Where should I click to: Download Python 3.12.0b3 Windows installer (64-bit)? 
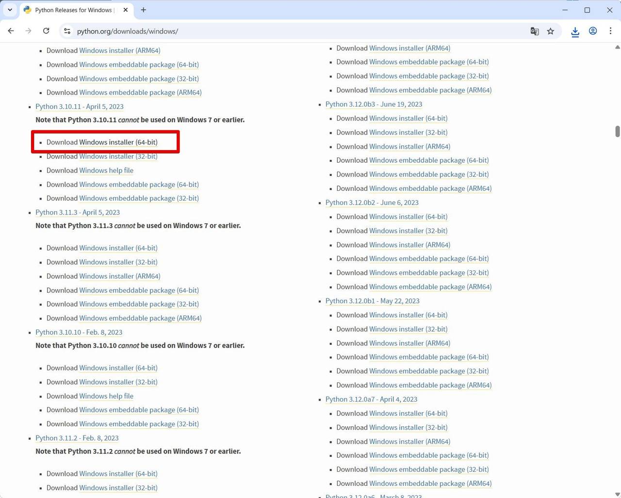tap(409, 118)
